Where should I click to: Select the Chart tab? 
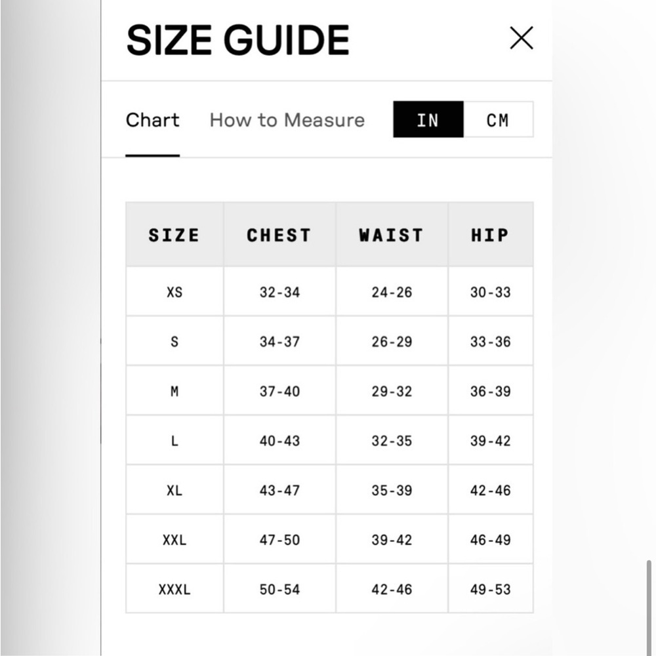[x=153, y=120]
